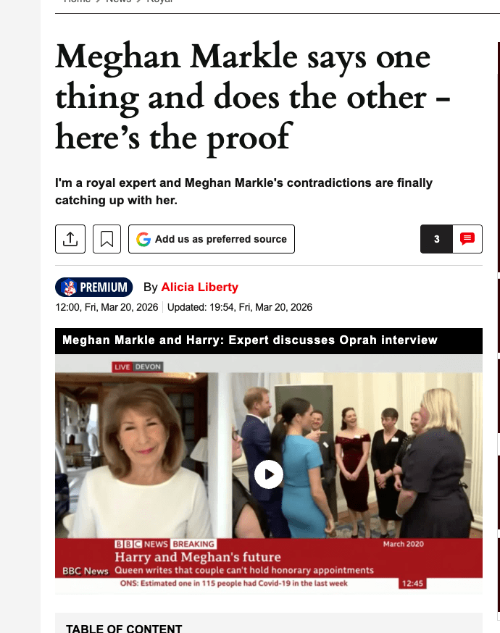Open the Royal breadcrumb link
Image resolution: width=500 pixels, height=633 pixels.
point(160,1)
